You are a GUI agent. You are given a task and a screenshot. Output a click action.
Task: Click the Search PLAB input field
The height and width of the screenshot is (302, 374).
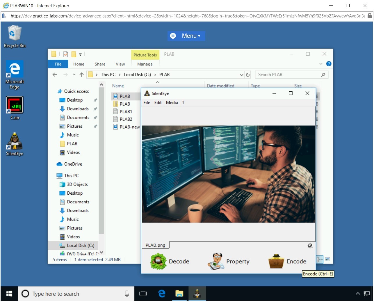[288, 75]
